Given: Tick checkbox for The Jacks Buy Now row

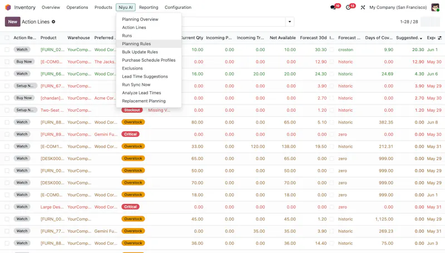Looking at the screenshot, I should [x=7, y=62].
